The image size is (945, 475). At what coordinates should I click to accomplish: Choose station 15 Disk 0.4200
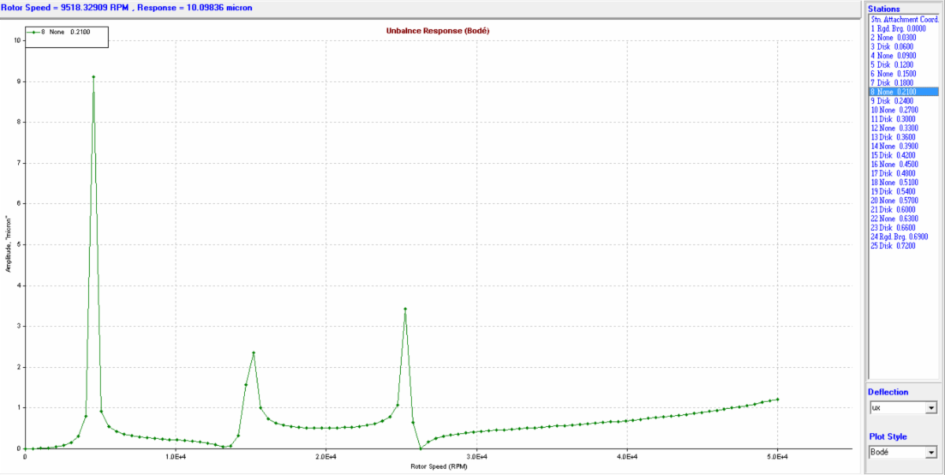[894, 155]
